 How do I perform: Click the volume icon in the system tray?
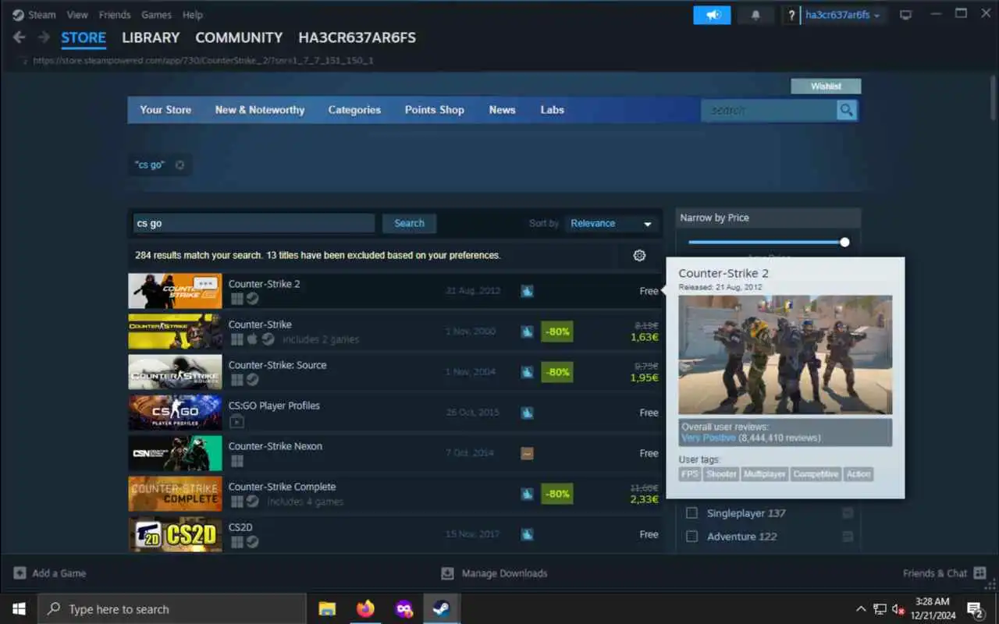click(898, 608)
